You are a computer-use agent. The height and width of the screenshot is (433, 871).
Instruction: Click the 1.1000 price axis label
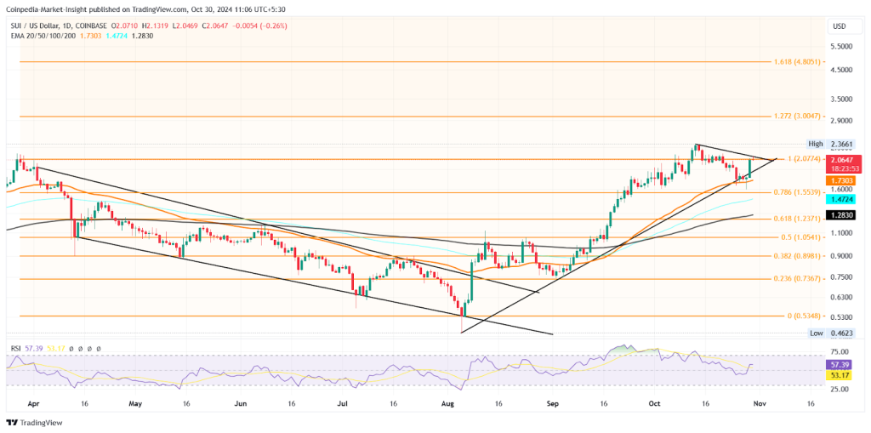click(841, 233)
